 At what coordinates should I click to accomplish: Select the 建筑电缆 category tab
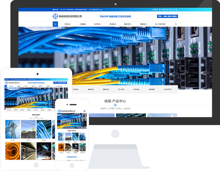coord(106,89)
